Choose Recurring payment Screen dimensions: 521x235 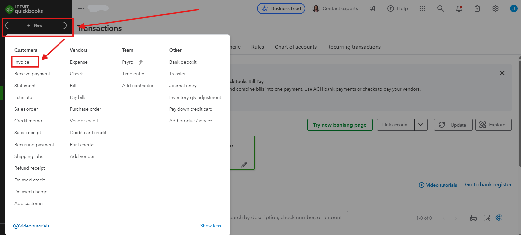[34, 145]
